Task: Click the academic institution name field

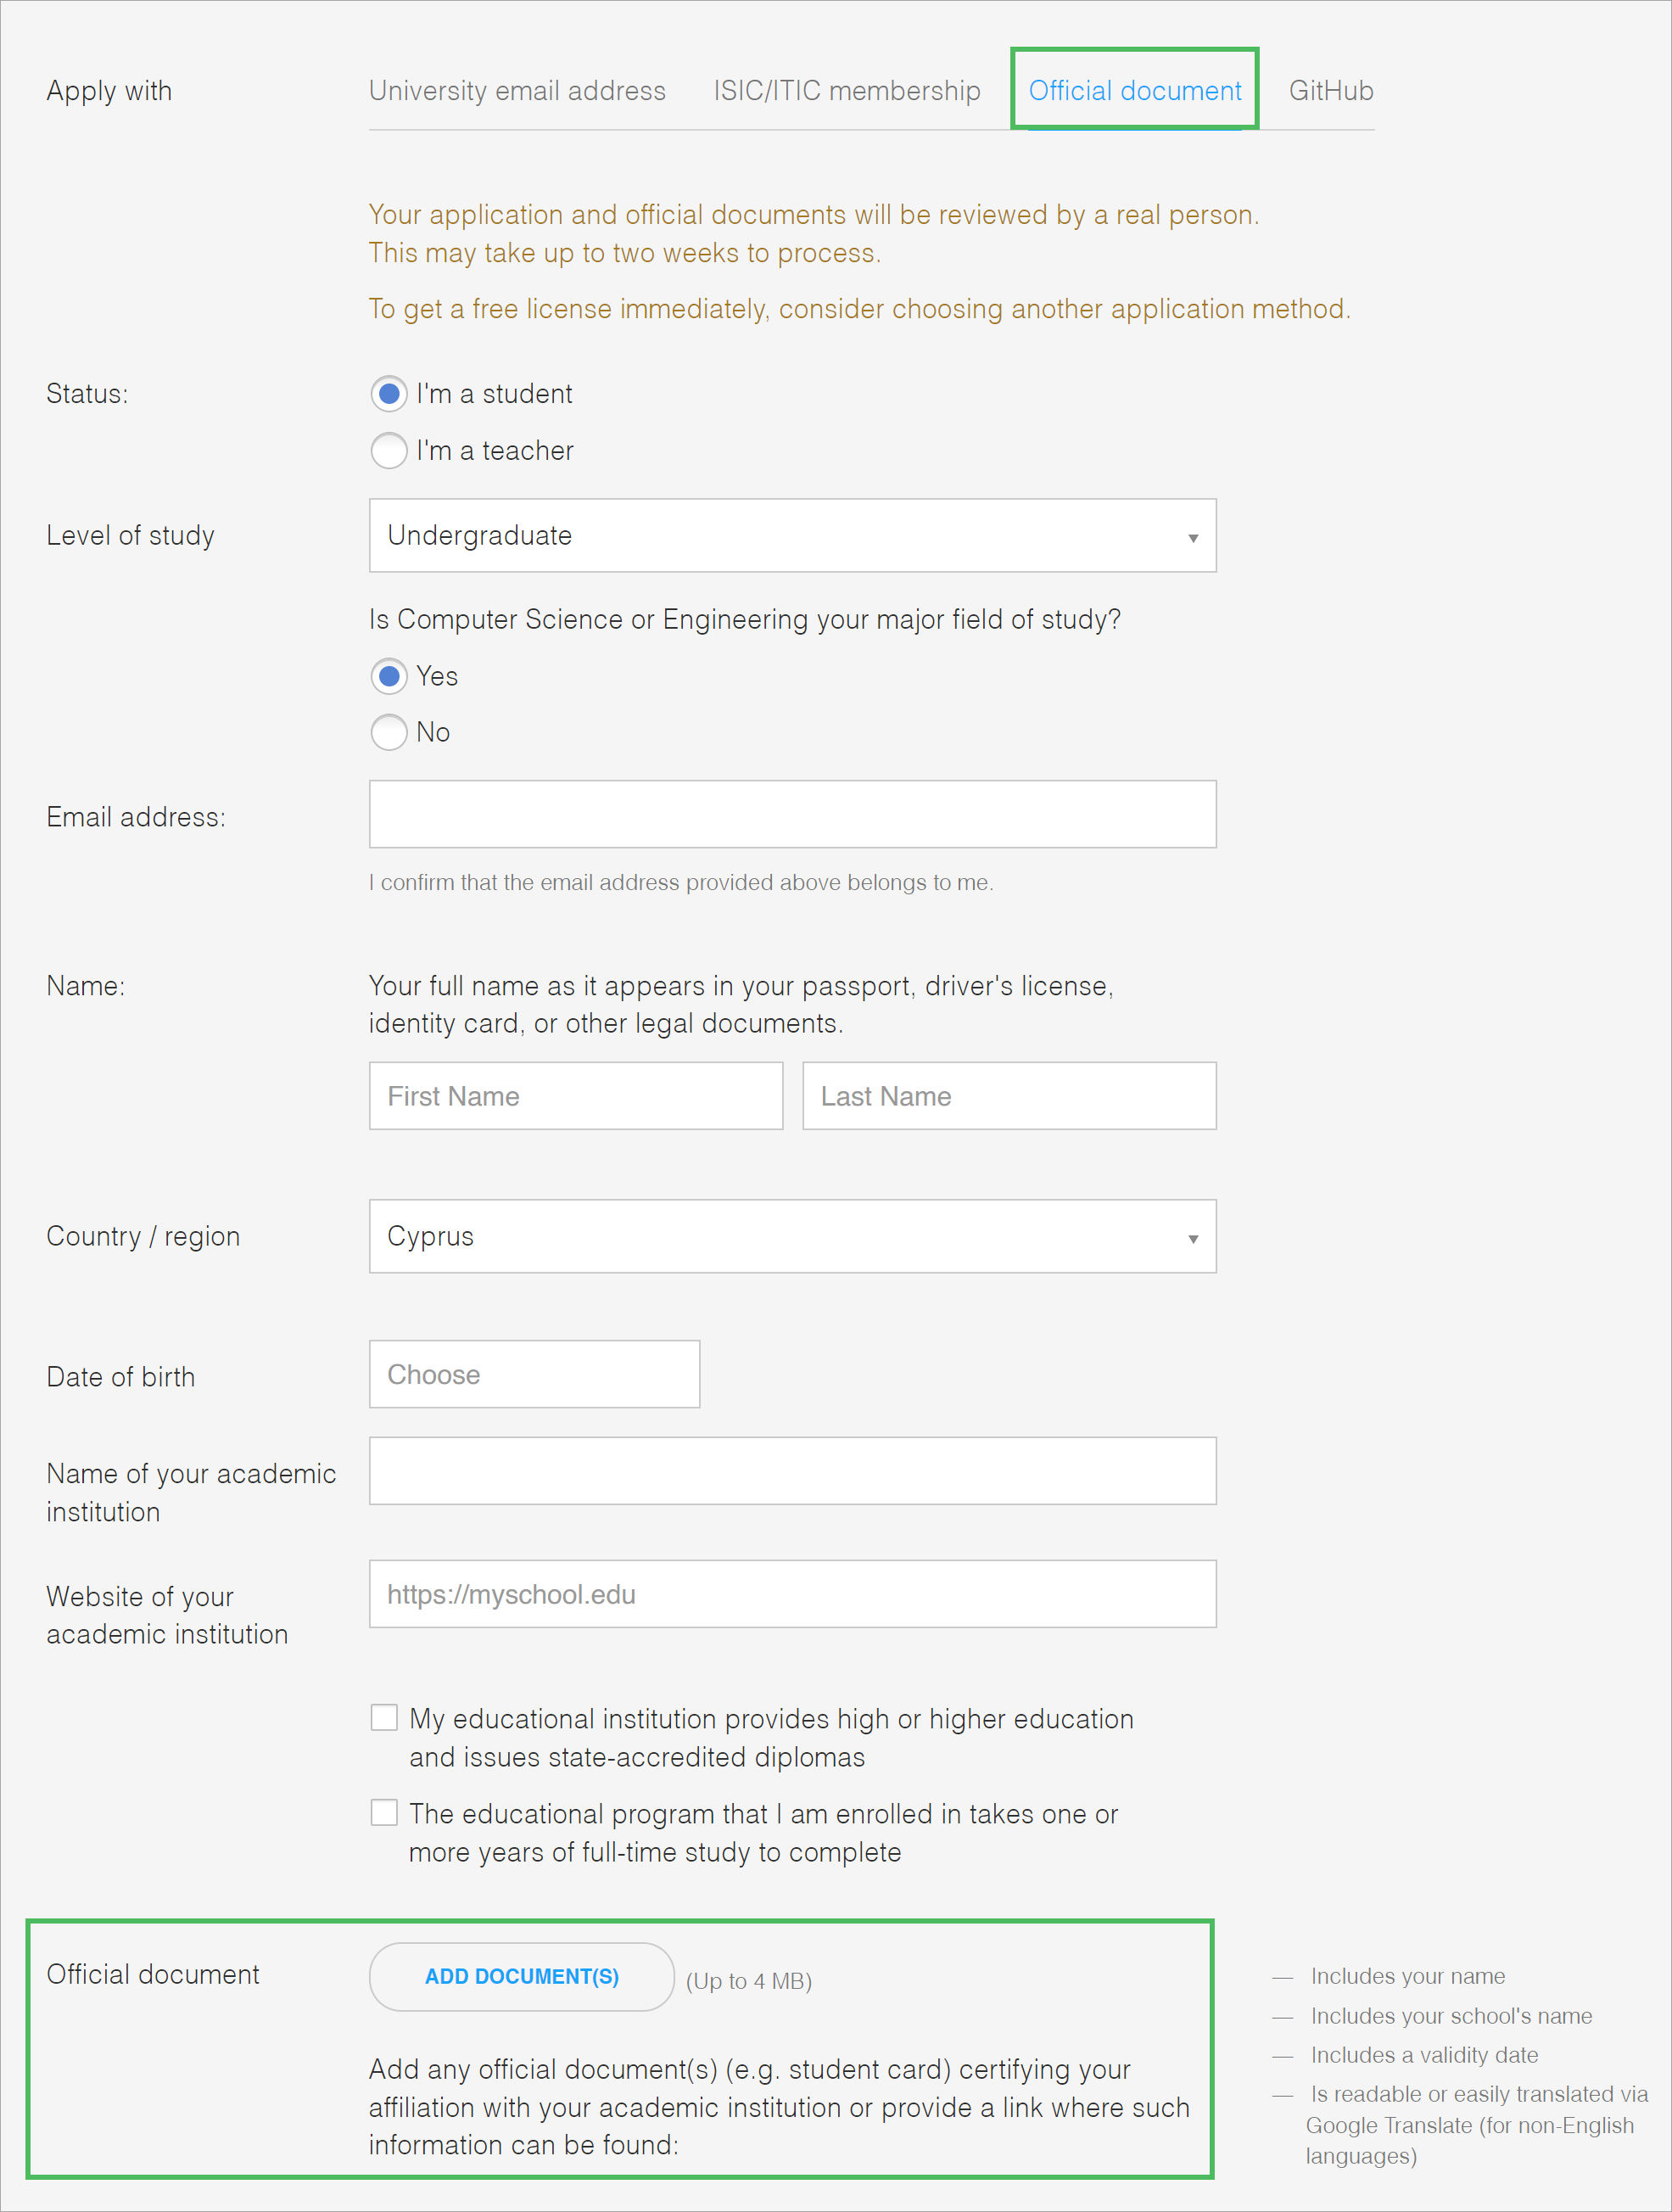Action: click(x=791, y=1471)
